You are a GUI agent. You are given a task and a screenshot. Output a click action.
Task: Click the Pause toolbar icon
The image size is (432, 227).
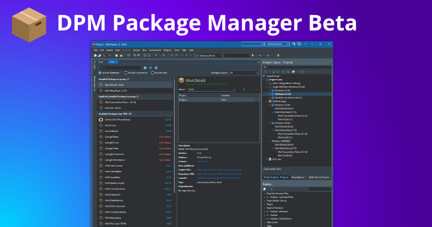click(x=172, y=55)
